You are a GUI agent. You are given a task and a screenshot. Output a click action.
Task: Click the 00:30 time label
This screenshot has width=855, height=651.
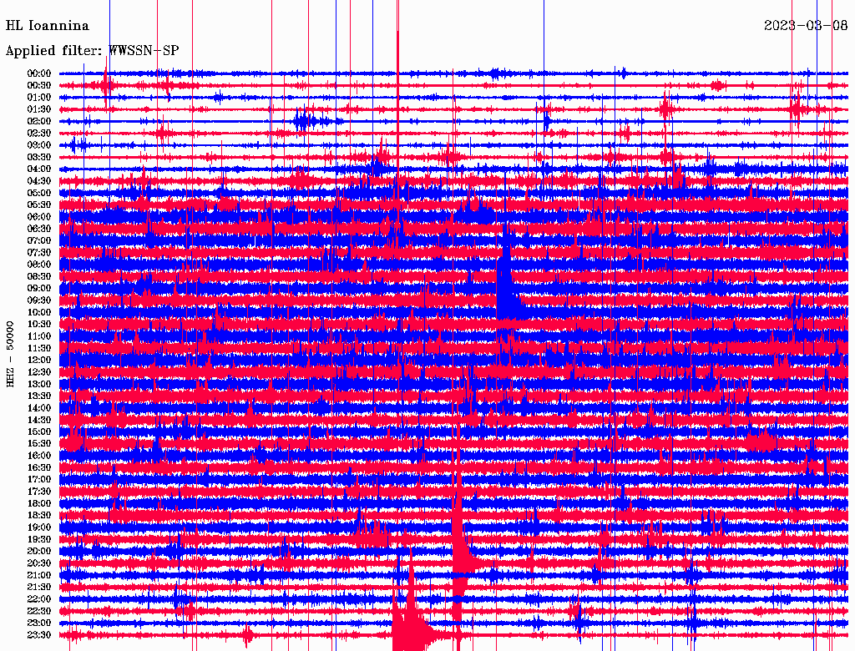(x=39, y=86)
